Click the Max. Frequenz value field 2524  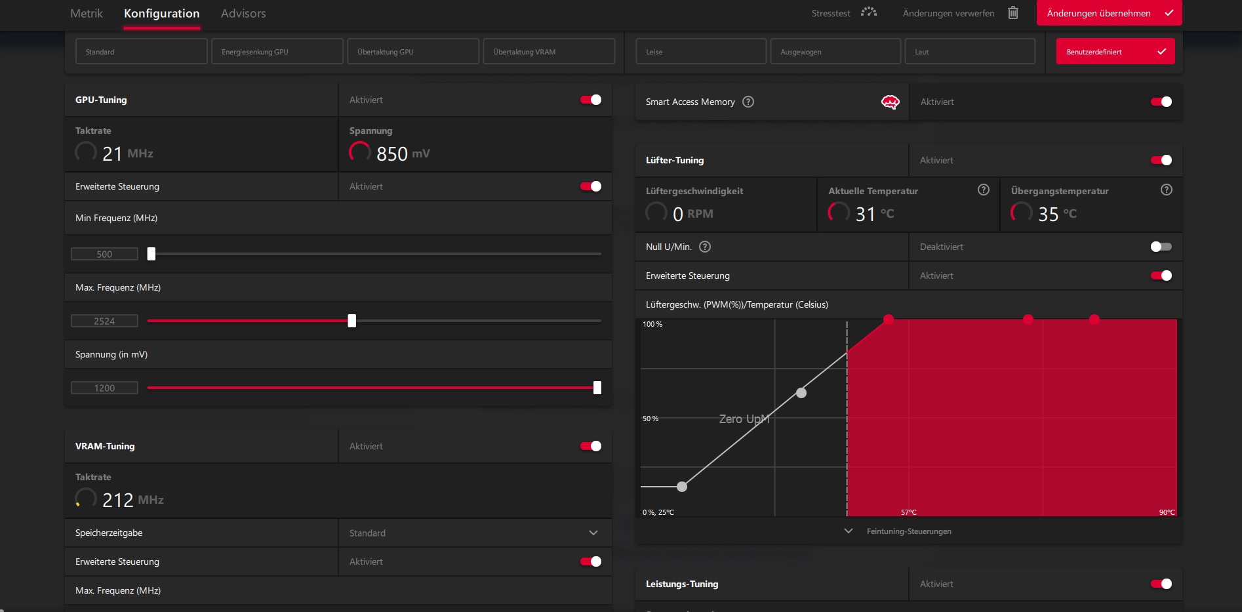point(104,321)
